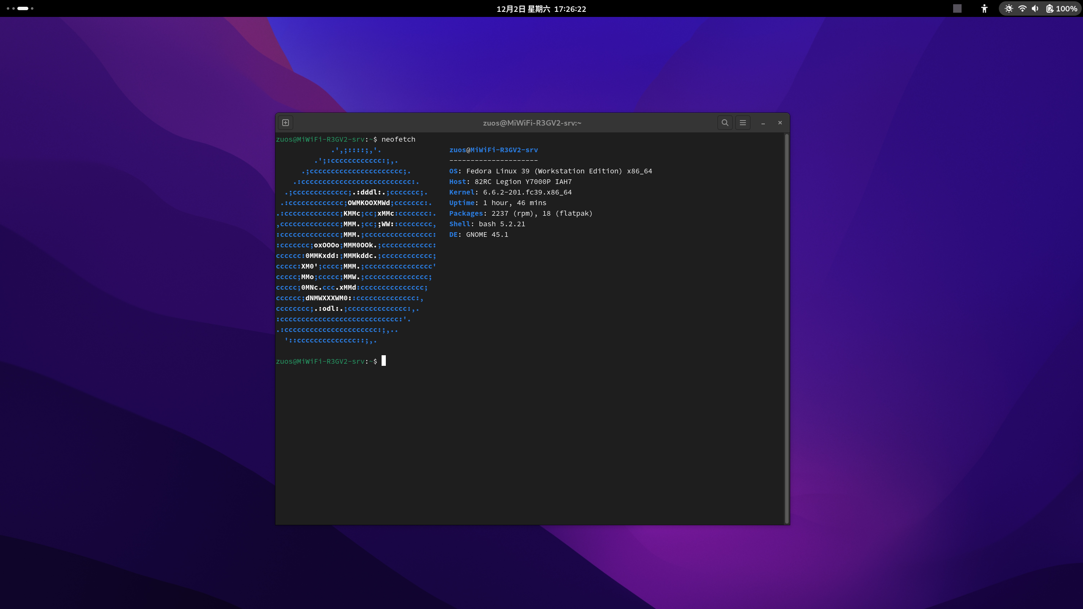Open the accessibility menu
1083x609 pixels.
(984, 8)
